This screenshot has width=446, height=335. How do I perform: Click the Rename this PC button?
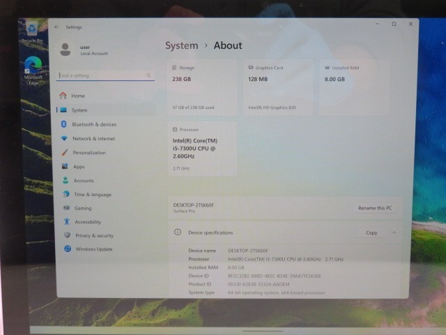(x=375, y=208)
